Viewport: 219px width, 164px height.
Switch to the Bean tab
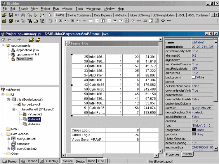tap(92, 161)
